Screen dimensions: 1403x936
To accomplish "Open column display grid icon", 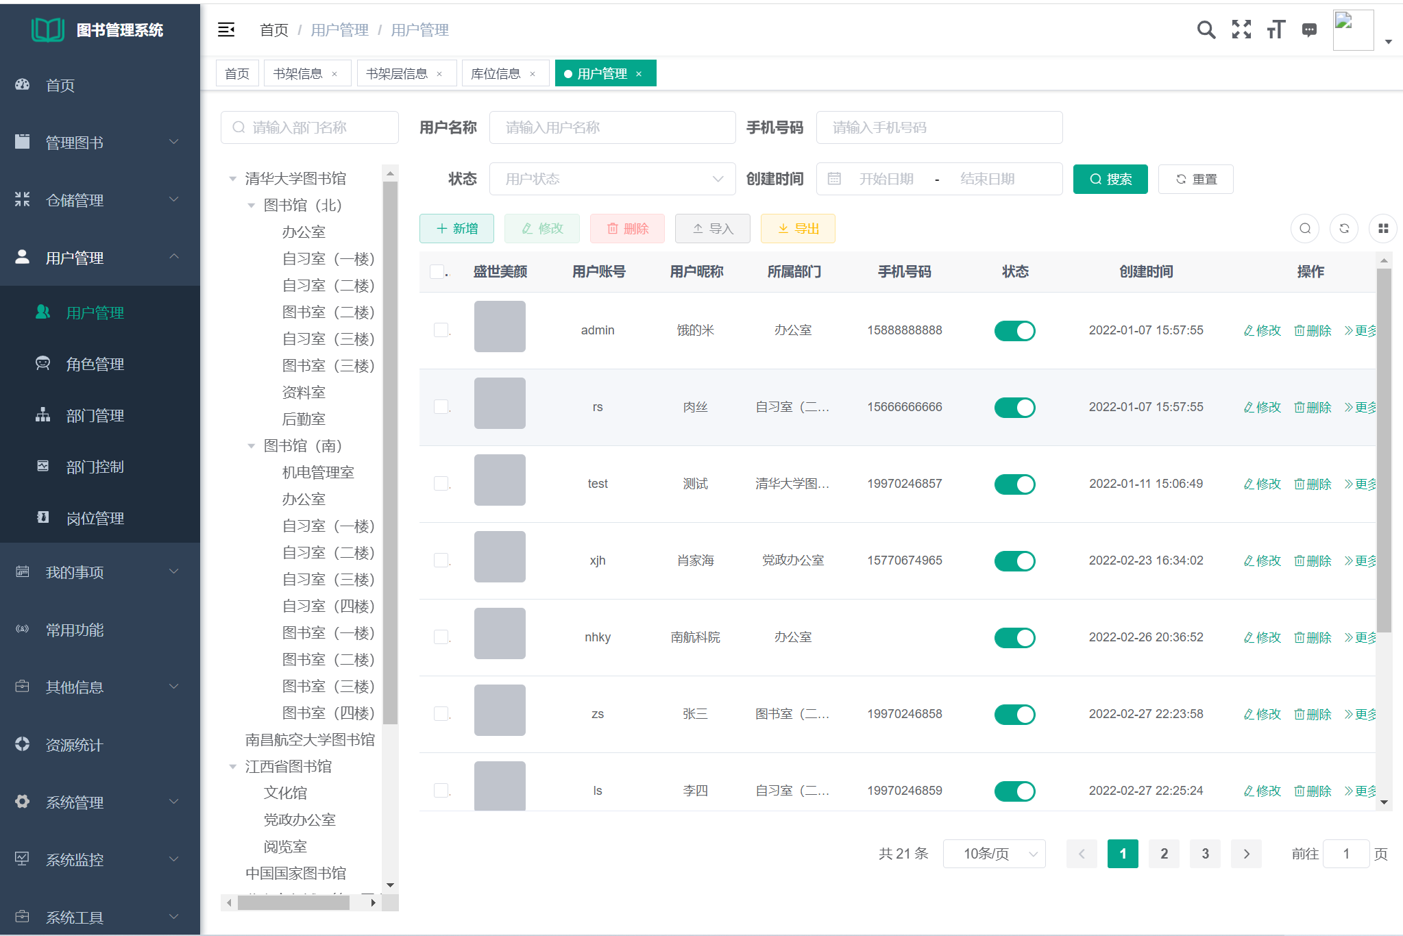I will coord(1383,229).
